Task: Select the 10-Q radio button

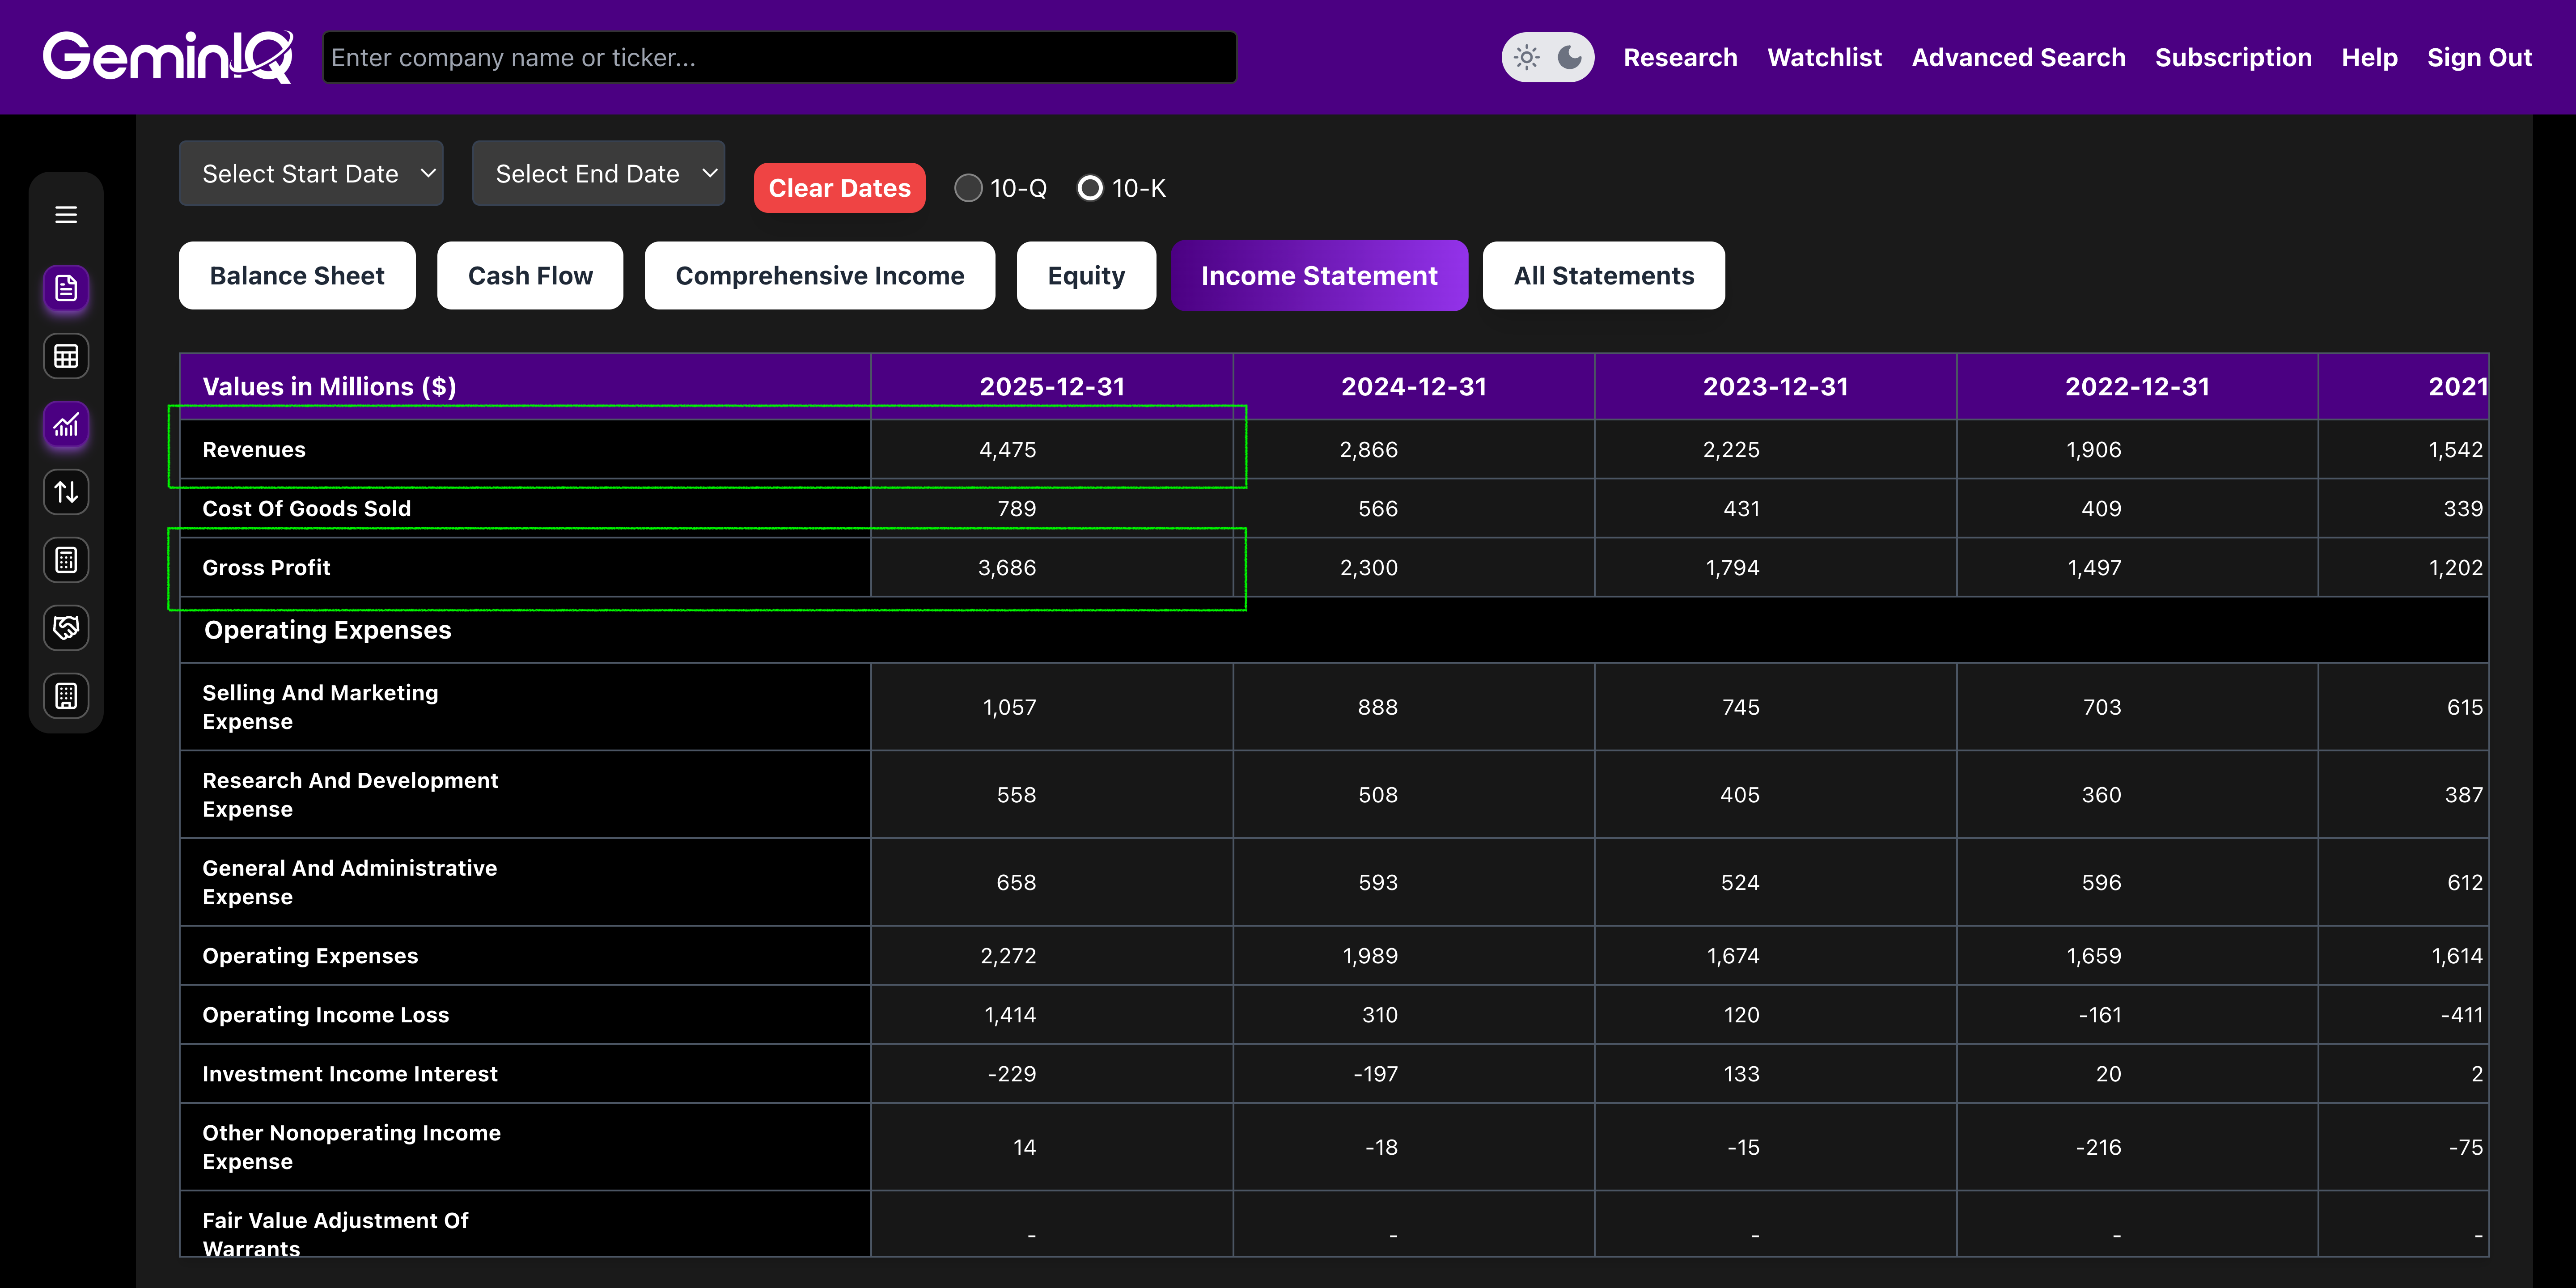Action: coord(967,188)
